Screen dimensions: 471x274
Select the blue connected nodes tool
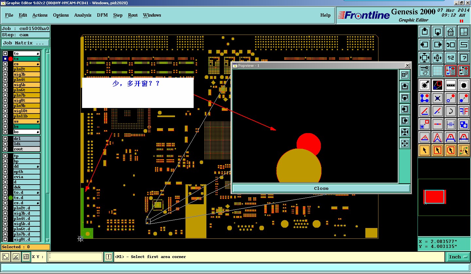(x=425, y=98)
